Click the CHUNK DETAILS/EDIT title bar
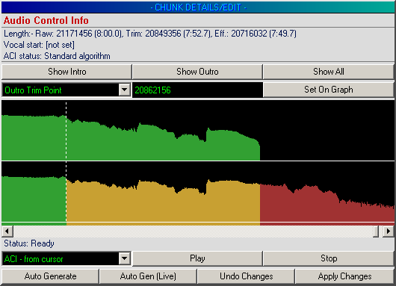Viewport: 396px width, 286px height. coord(198,7)
